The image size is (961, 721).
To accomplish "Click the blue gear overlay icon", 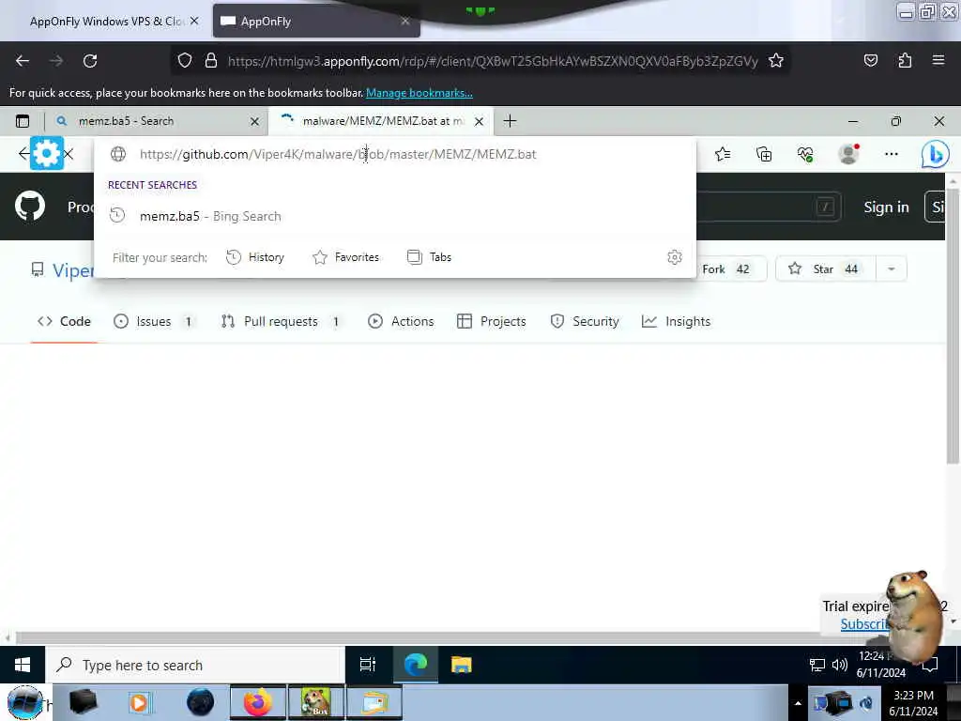I will [47, 153].
